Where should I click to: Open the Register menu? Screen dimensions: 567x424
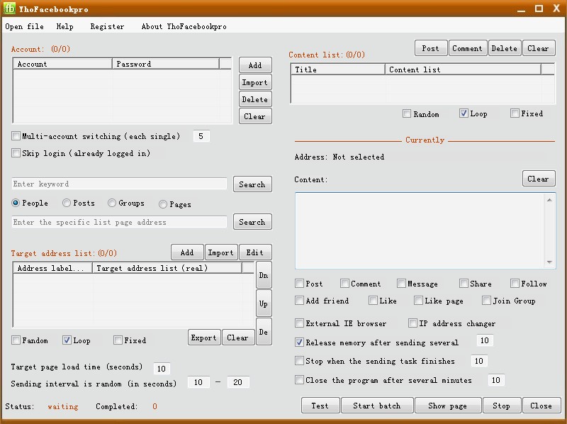(x=107, y=26)
